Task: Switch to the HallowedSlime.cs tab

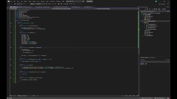Action: coord(14,7)
